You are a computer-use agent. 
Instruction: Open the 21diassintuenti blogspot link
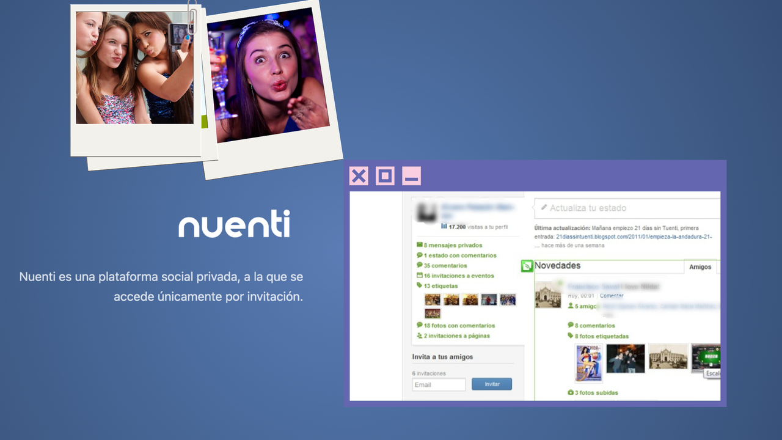coord(634,237)
